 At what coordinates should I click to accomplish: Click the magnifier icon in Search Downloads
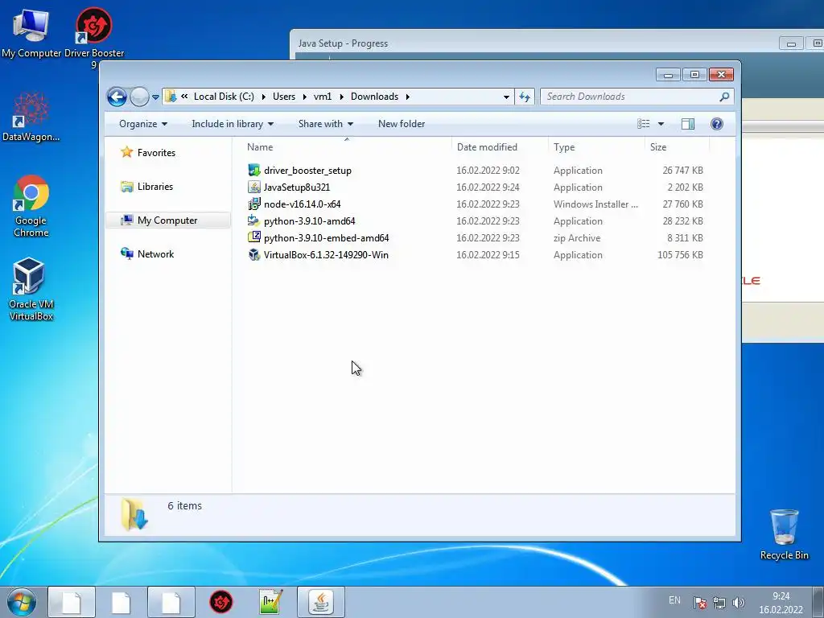(724, 97)
